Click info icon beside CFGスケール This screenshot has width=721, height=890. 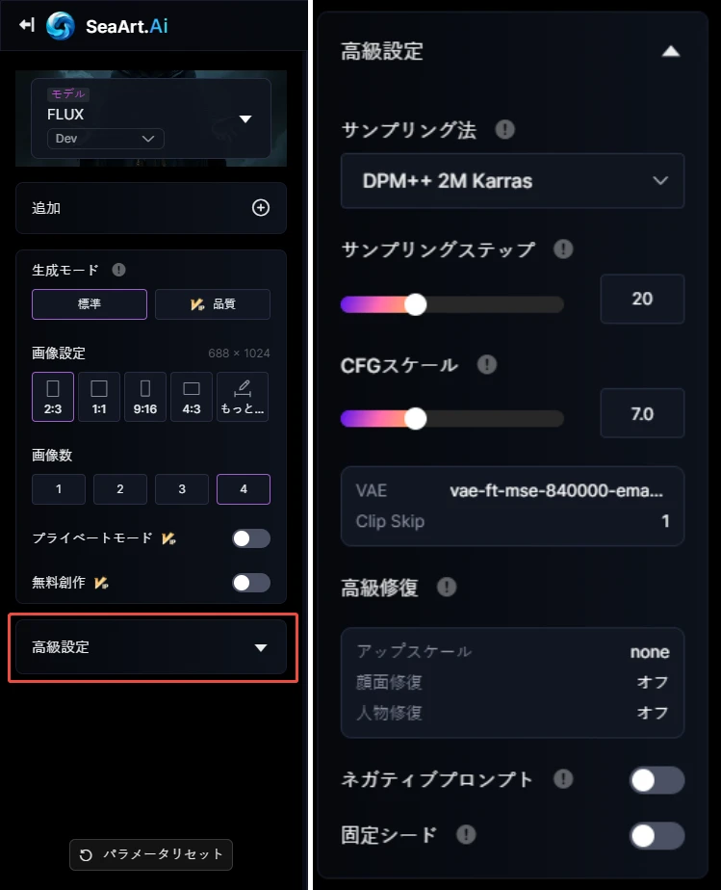(487, 365)
